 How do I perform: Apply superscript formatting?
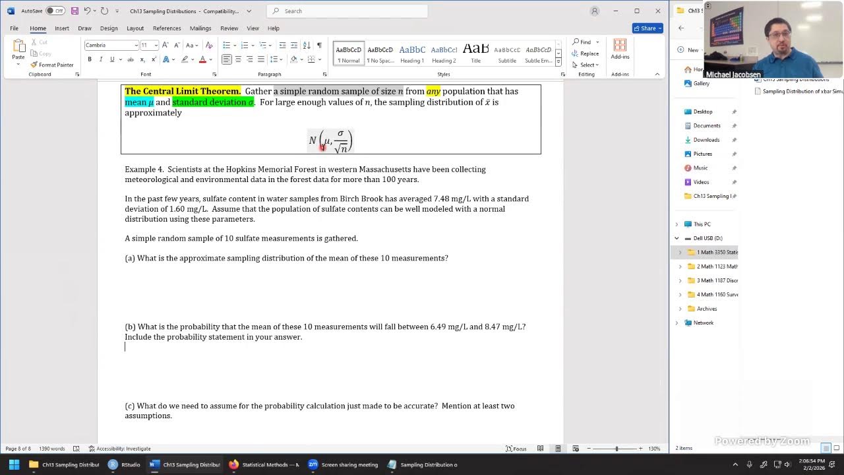pos(154,59)
